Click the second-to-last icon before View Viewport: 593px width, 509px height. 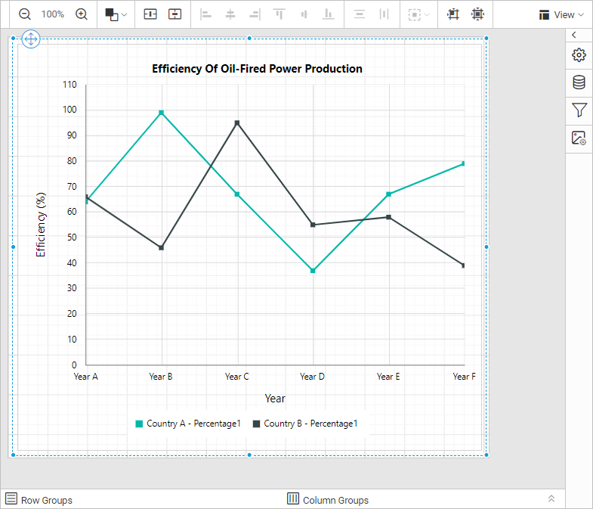click(452, 14)
